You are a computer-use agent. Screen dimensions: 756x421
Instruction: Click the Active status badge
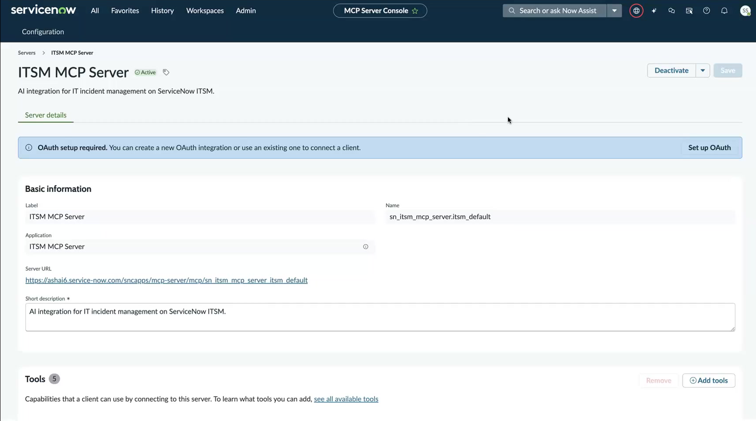click(145, 72)
